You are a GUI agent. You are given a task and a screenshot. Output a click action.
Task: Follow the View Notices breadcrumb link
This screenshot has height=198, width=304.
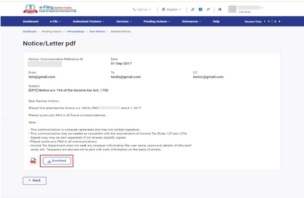(x=97, y=31)
